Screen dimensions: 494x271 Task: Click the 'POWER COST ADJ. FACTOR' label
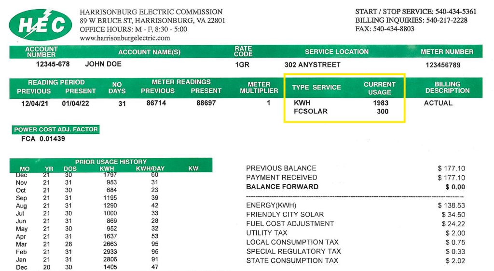(56, 129)
